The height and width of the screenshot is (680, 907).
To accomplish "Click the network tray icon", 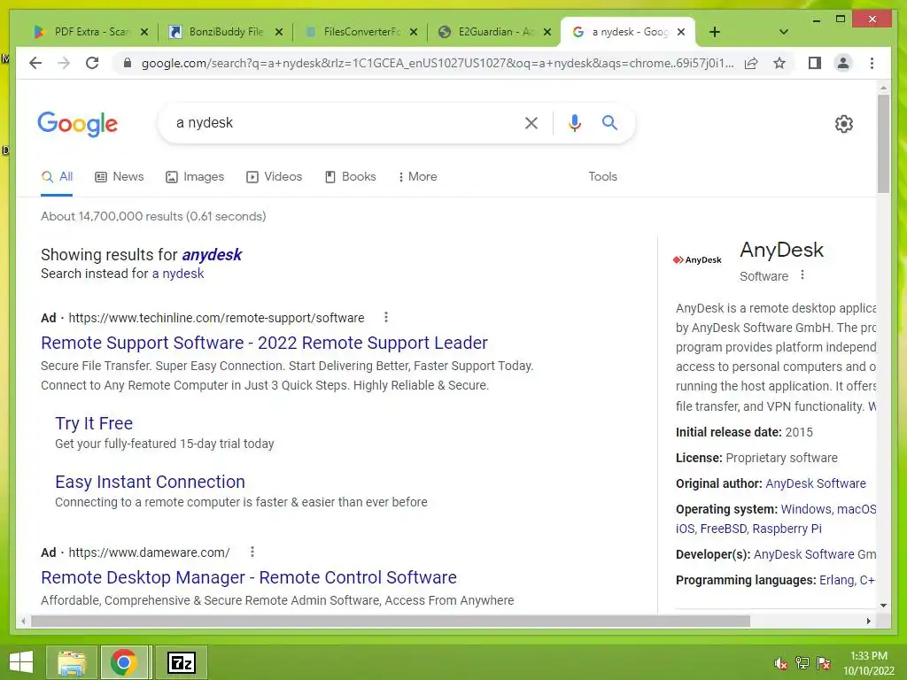I will click(x=802, y=663).
